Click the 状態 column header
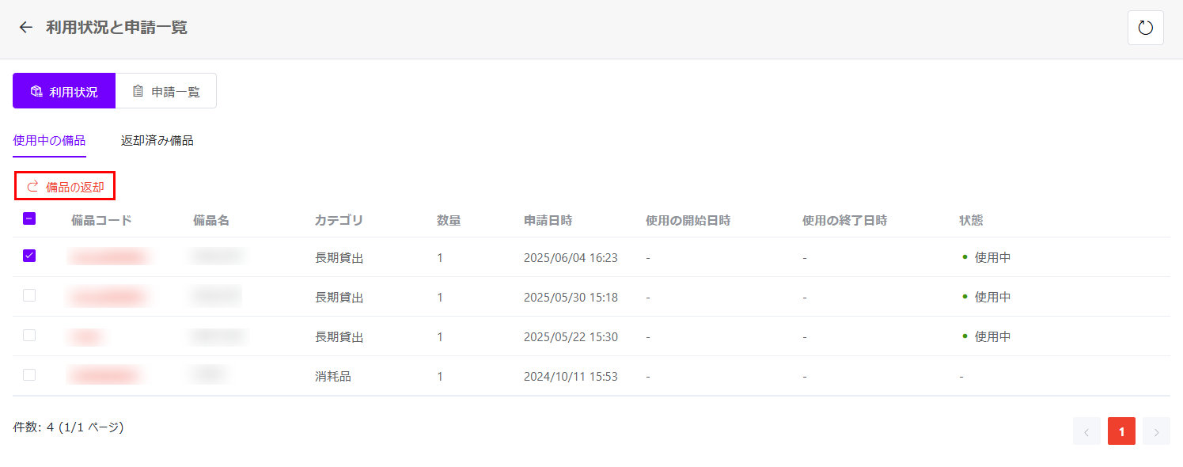Screen dimensions: 1183x467 coord(971,220)
